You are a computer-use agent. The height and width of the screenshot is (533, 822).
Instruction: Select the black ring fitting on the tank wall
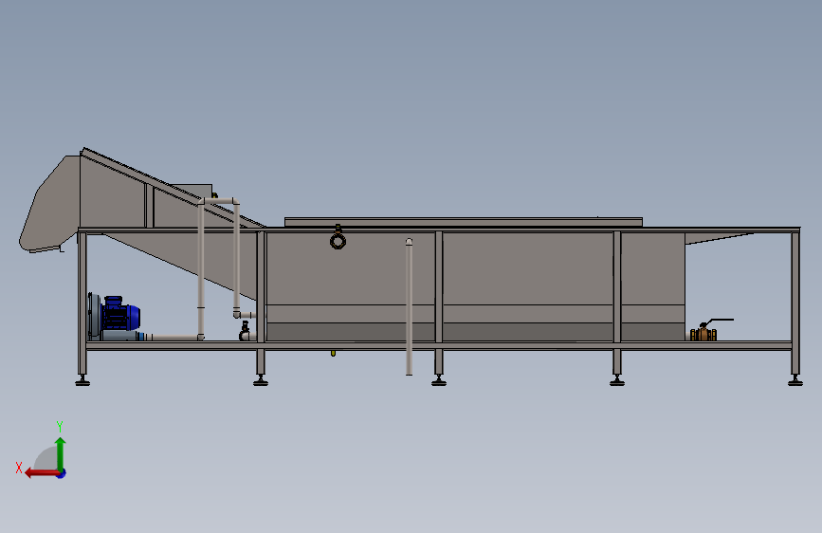pos(338,241)
